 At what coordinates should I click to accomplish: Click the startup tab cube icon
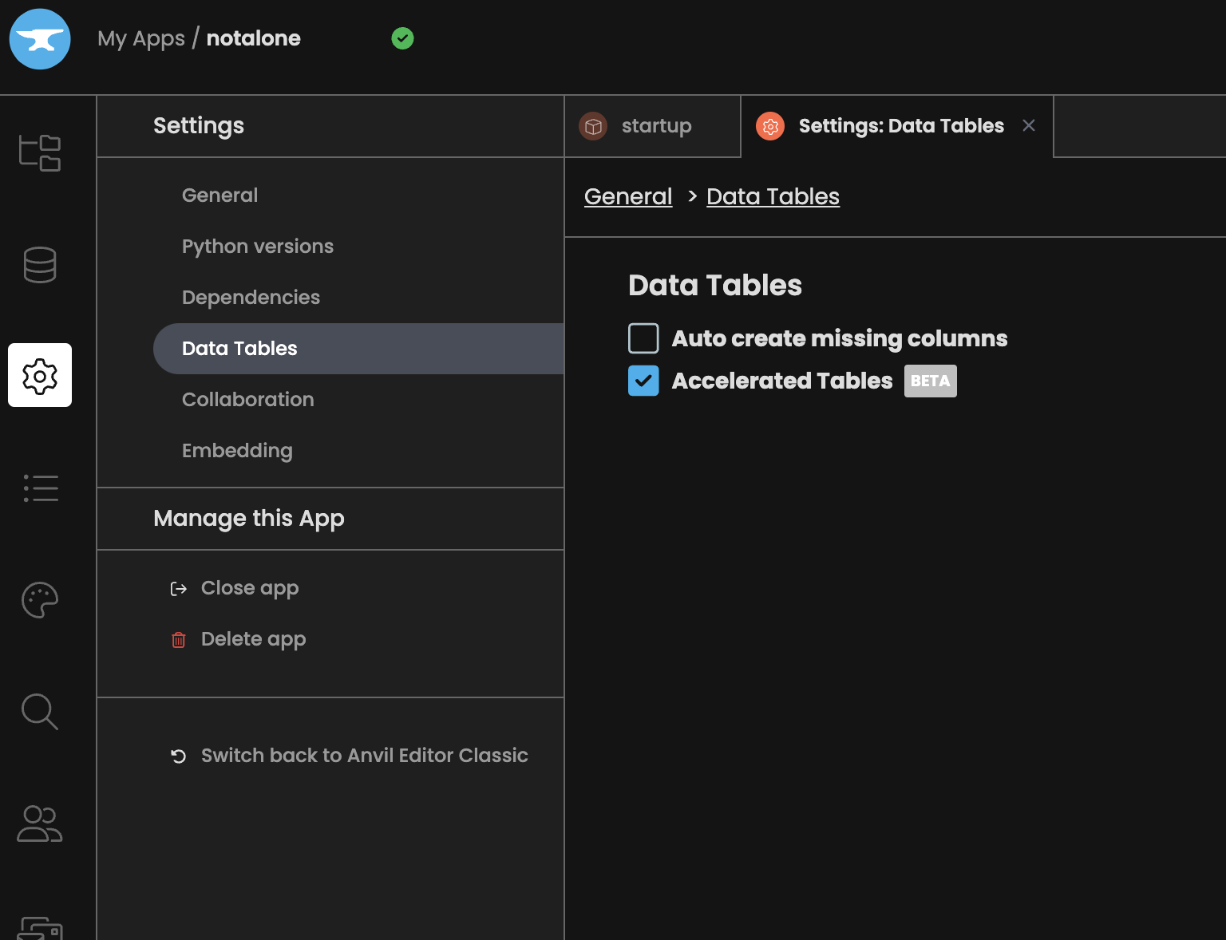point(593,126)
